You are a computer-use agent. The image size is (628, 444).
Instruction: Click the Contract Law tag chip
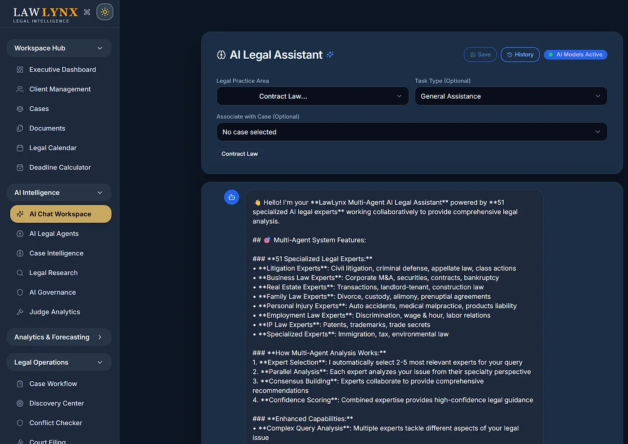(x=240, y=154)
